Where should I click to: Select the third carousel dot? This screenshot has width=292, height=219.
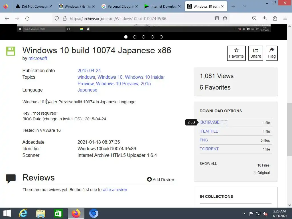pos(144,37)
